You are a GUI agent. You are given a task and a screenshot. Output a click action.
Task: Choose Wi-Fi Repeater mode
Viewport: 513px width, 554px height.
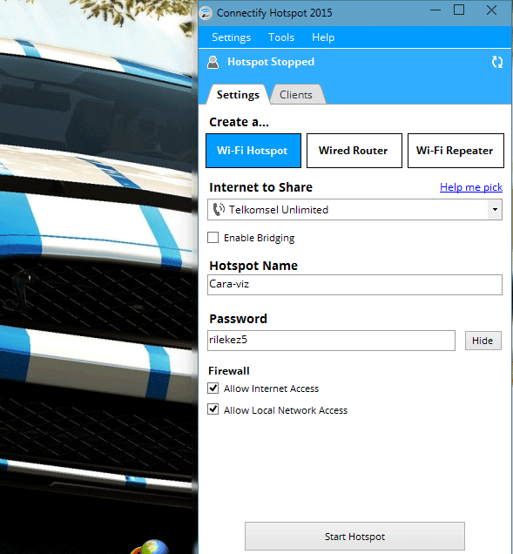pos(456,151)
